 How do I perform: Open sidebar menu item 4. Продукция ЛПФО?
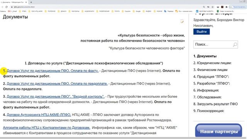(x=211, y=76)
